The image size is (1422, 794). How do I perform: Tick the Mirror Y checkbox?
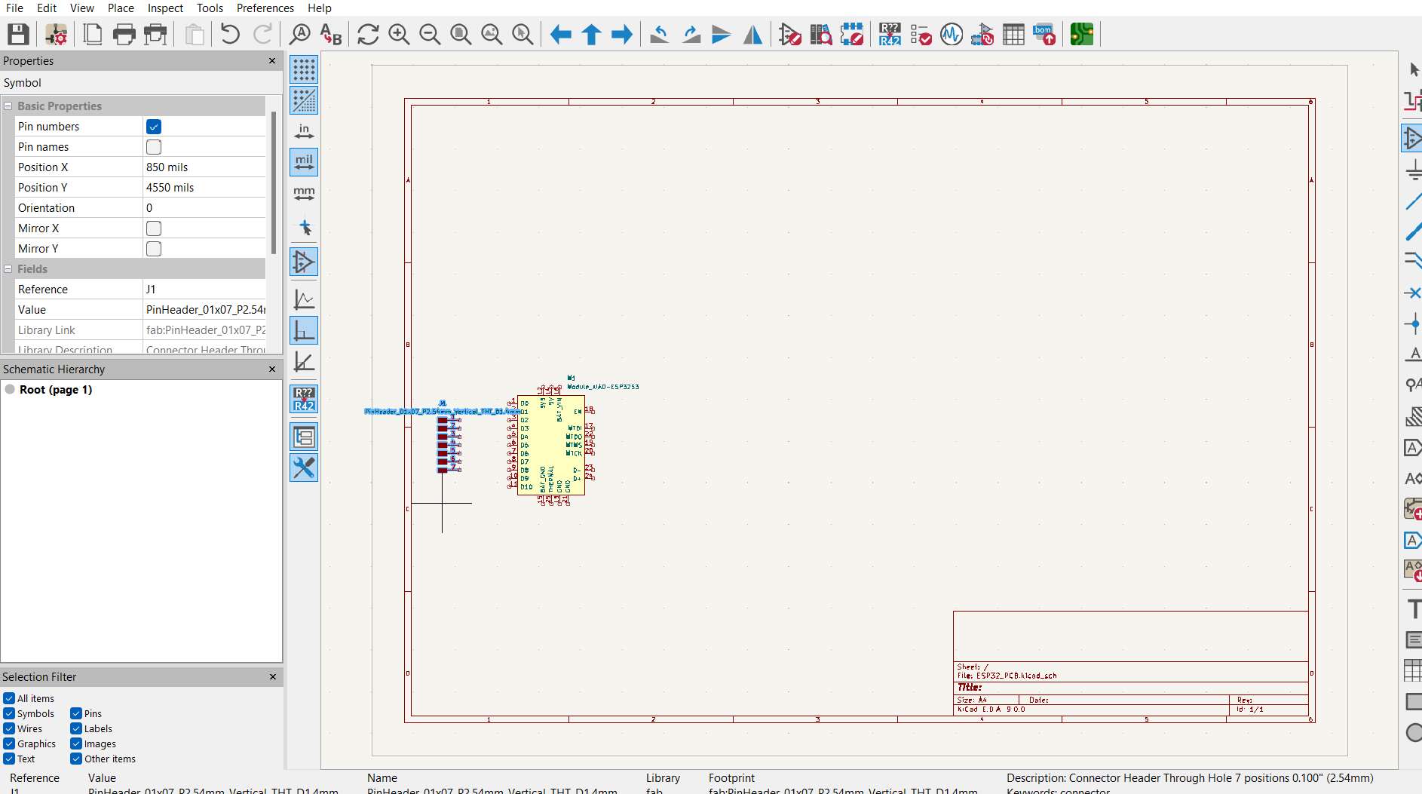coord(154,249)
